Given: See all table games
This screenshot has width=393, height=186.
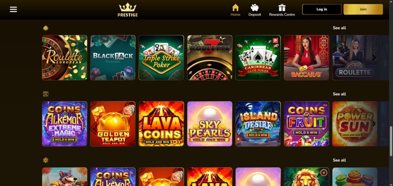Looking at the screenshot, I should pos(339,28).
